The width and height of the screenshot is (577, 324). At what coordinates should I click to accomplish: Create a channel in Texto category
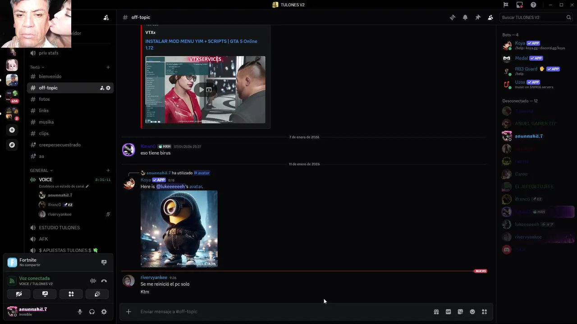(108, 67)
